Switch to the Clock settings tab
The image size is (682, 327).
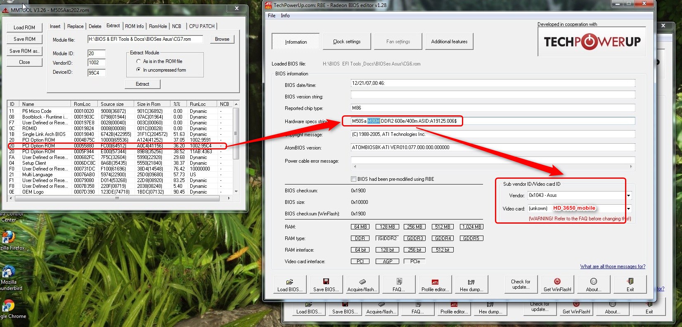347,42
